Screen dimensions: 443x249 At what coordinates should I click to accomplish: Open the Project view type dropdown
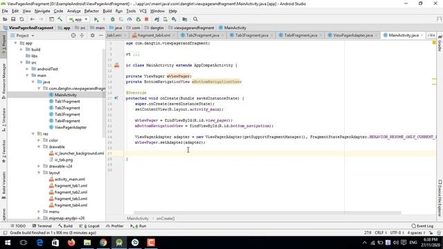23,35
